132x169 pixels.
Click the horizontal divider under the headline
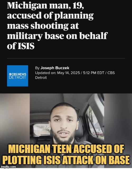pos(66,58)
